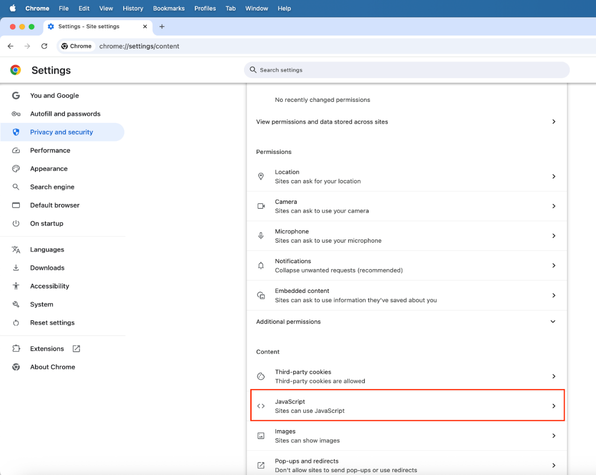596x475 pixels.
Task: Click the Downloads arrow icon
Action: pos(16,268)
